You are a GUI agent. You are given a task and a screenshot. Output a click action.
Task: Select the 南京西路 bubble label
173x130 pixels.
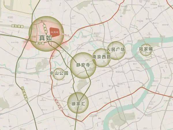[x=101, y=57]
